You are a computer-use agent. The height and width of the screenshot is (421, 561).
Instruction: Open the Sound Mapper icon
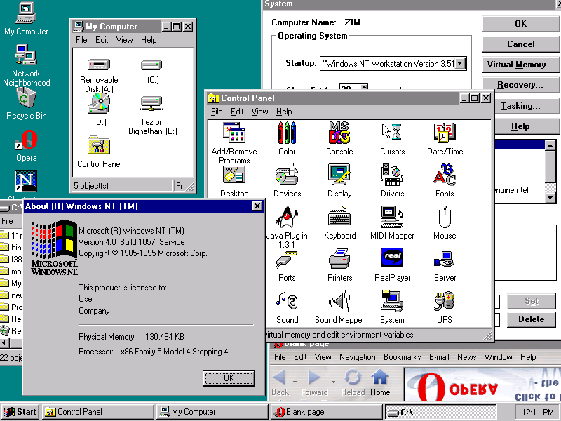(339, 305)
